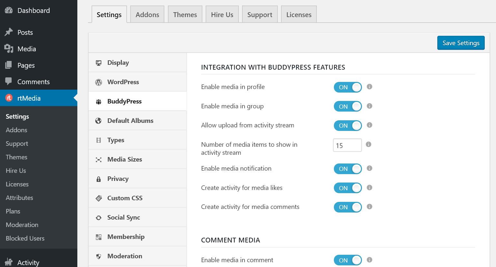Select Default Albums in settings menu
The width and height of the screenshot is (496, 267).
coord(130,120)
